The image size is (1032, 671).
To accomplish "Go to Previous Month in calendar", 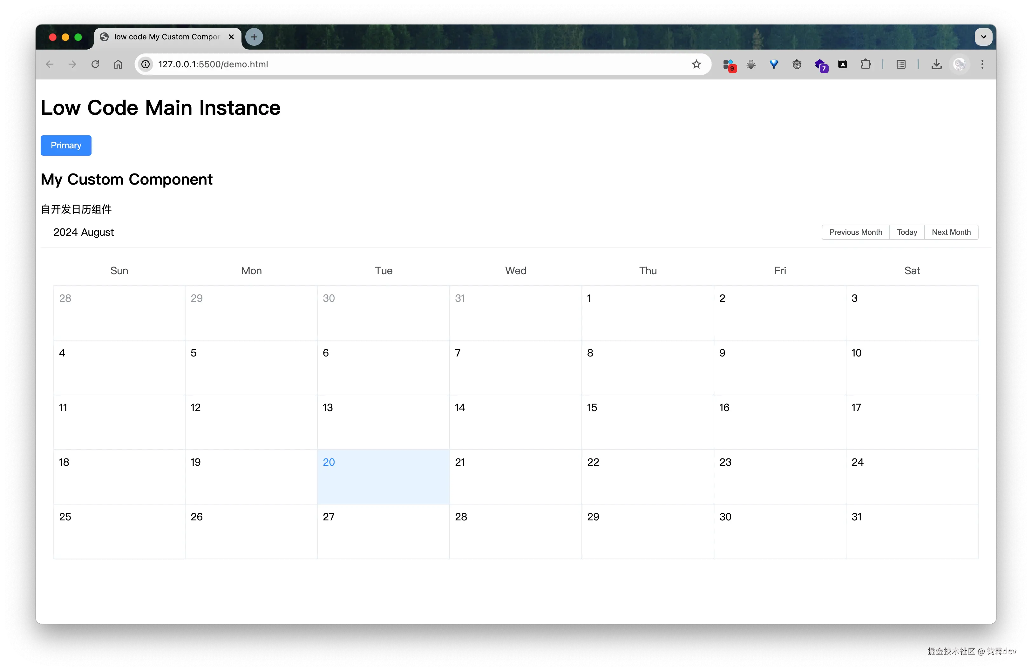I will (x=855, y=232).
